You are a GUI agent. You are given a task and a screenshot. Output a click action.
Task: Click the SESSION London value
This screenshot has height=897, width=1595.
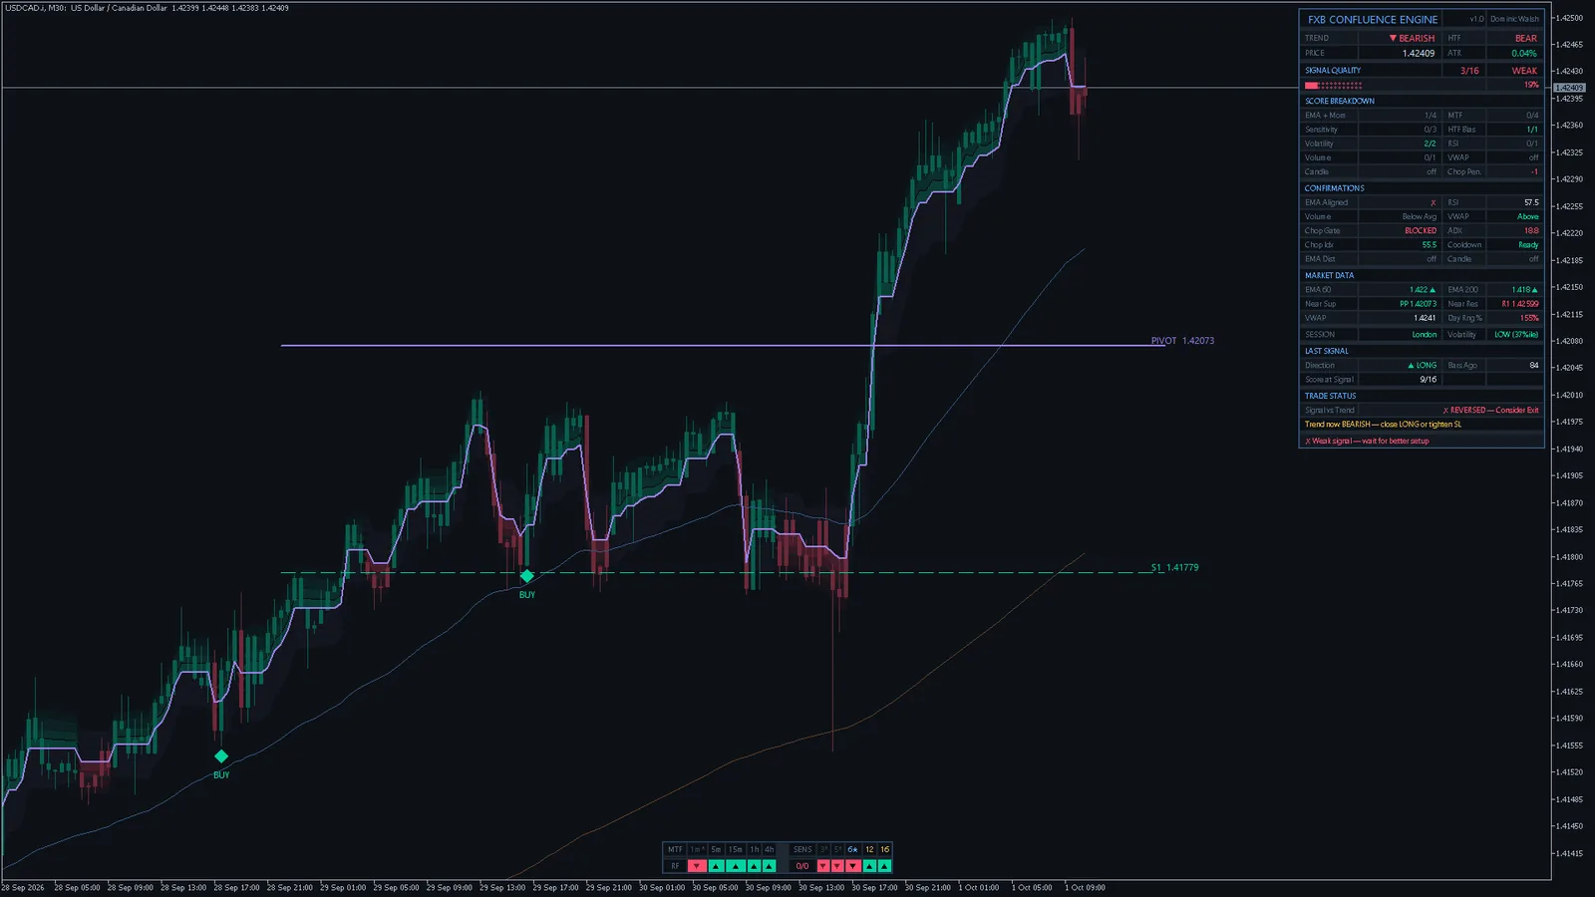(x=1425, y=335)
